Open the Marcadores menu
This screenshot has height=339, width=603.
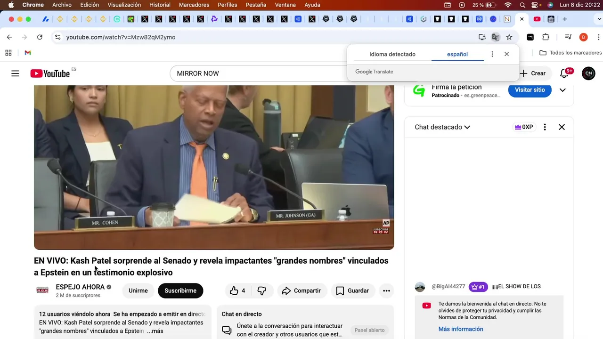pyautogui.click(x=194, y=5)
